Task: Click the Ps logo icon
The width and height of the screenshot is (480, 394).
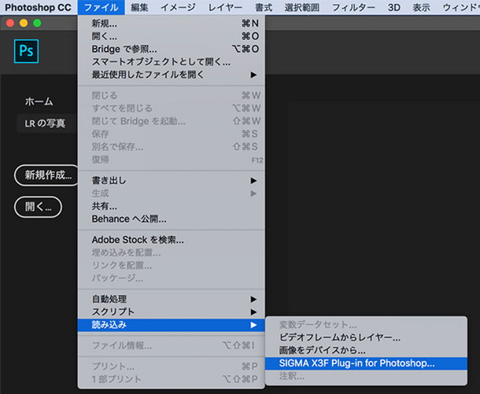Action: (27, 51)
